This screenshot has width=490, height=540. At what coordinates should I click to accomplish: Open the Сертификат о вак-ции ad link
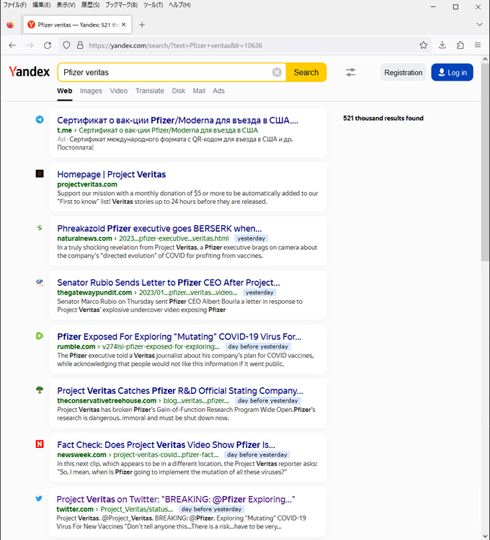click(177, 120)
